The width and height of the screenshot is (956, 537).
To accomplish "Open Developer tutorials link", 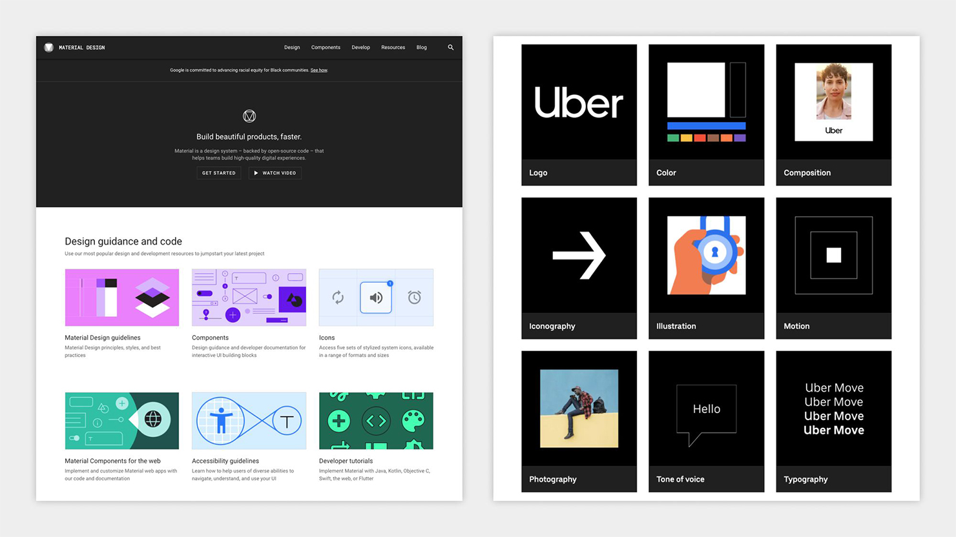I will tap(346, 461).
